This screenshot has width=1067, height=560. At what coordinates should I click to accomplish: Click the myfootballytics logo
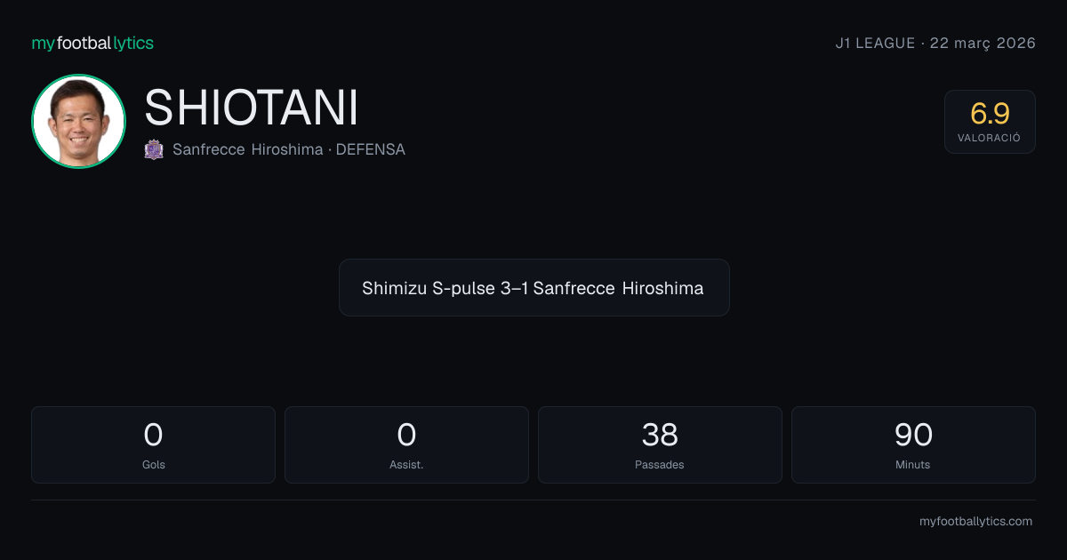(92, 43)
